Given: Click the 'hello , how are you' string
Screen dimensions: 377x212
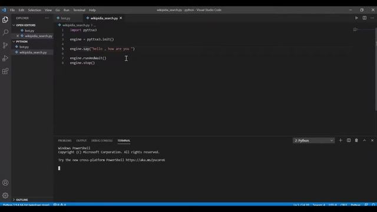Looking at the screenshot, I should click(x=112, y=49).
